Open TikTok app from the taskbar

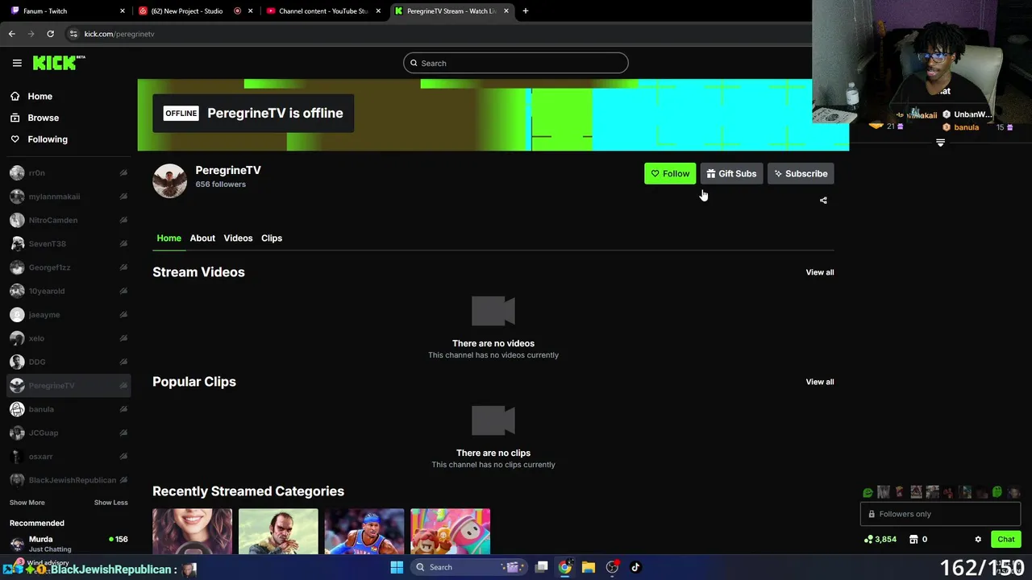pyautogui.click(x=635, y=567)
